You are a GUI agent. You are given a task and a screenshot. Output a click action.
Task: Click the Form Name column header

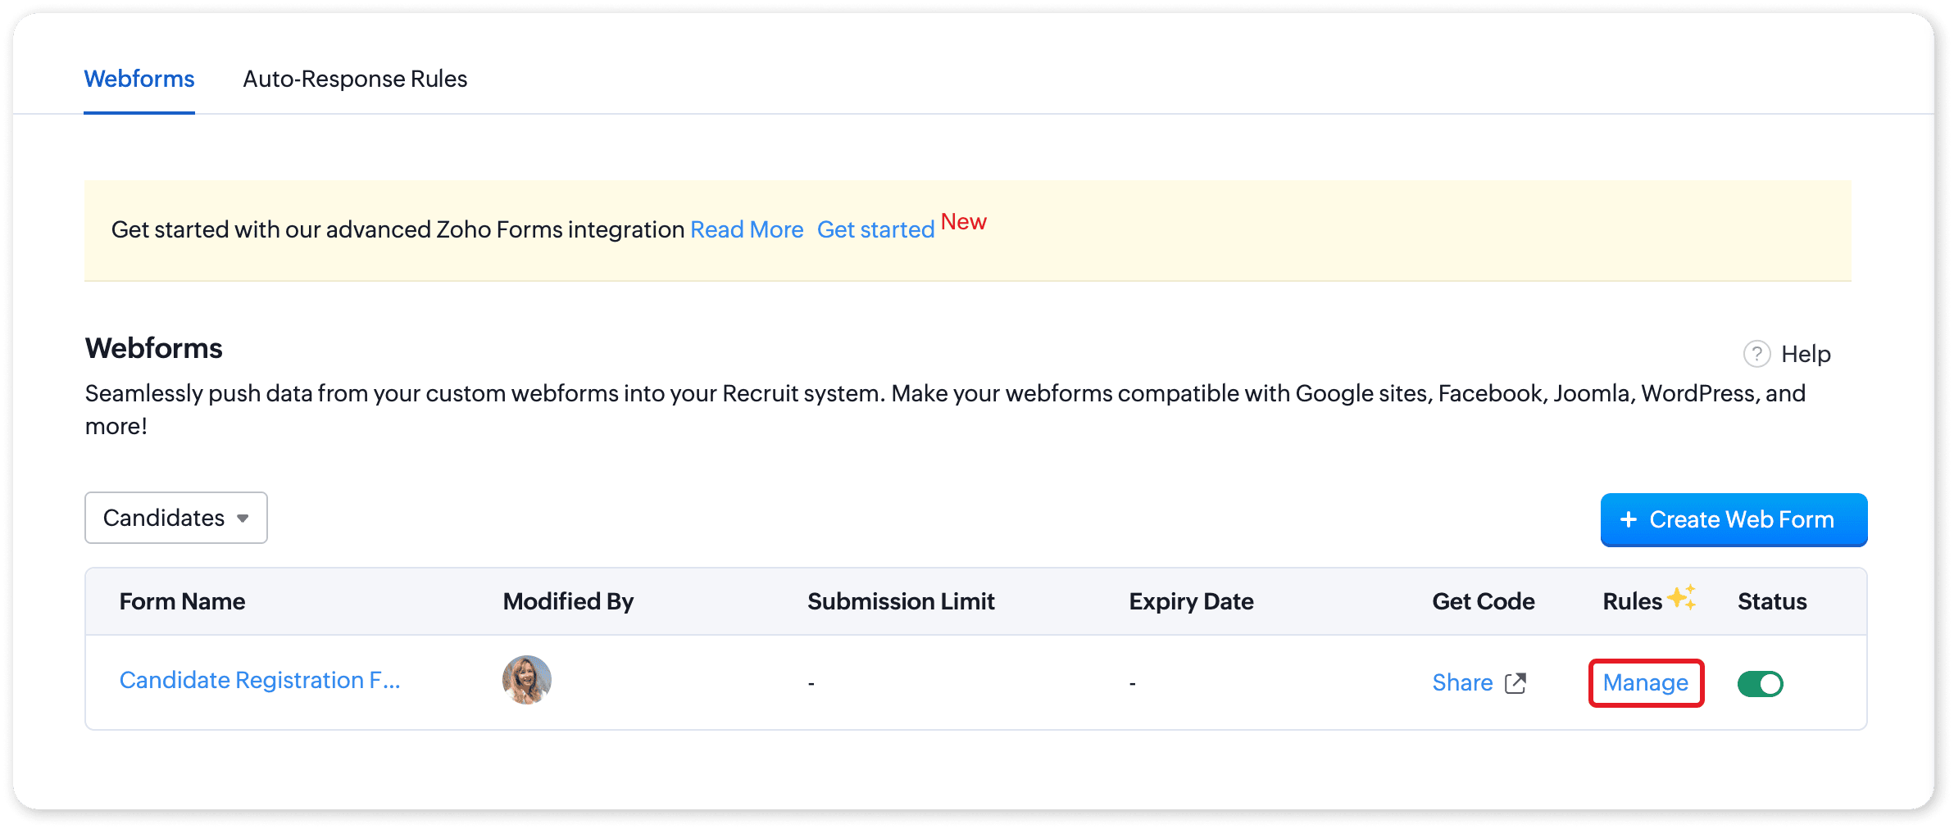(x=182, y=602)
